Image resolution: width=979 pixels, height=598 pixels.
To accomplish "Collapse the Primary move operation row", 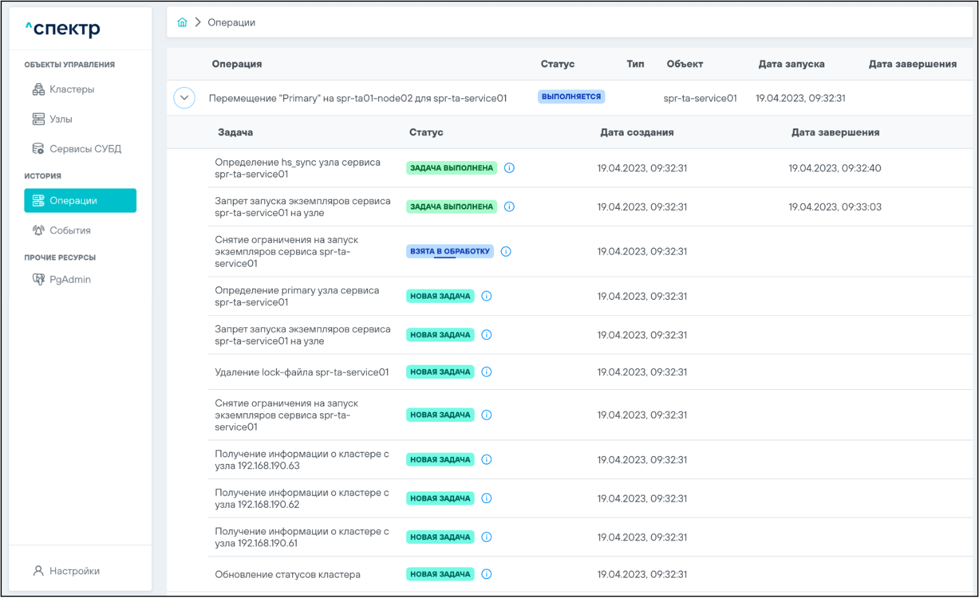I will pos(184,98).
